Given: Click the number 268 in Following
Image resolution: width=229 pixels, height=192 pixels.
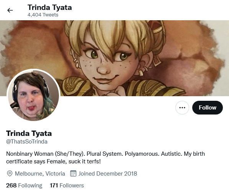Looking at the screenshot, I should (11, 186).
